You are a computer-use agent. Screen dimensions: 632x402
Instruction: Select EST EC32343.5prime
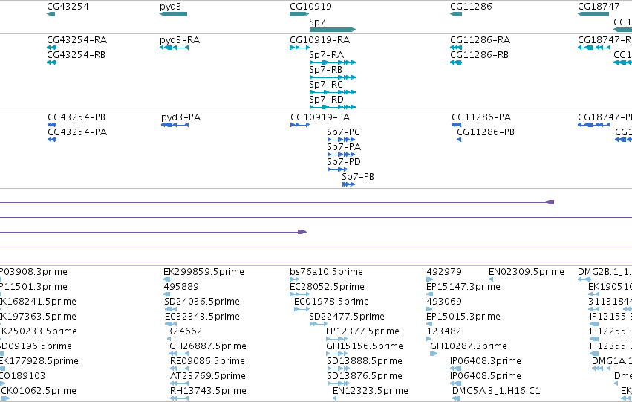tap(171, 324)
